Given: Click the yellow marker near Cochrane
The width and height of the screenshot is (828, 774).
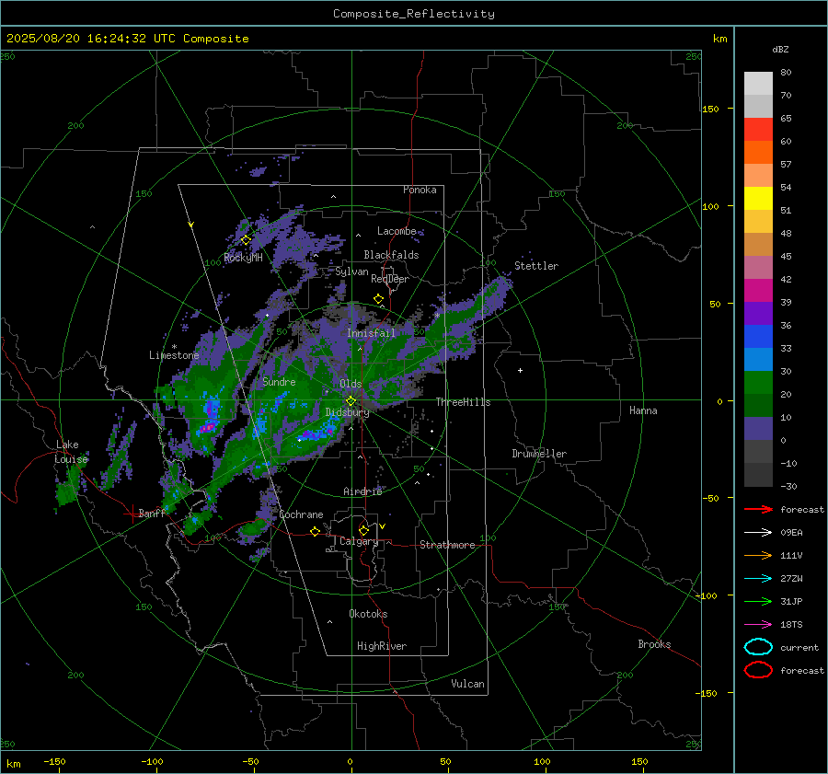Looking at the screenshot, I should pos(316,531).
